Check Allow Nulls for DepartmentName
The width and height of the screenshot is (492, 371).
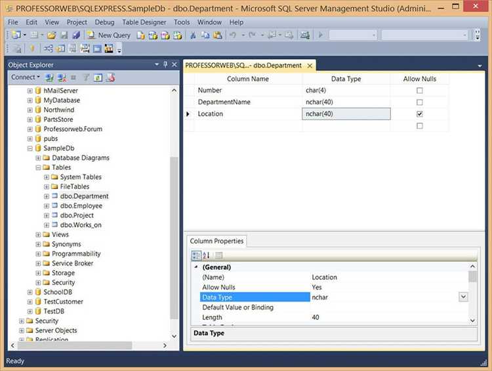[420, 102]
